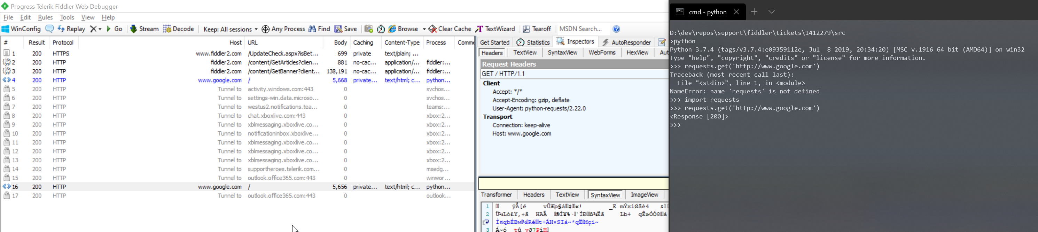Select the response ImageView tab
Image resolution: width=1038 pixels, height=232 pixels.
coord(644,195)
